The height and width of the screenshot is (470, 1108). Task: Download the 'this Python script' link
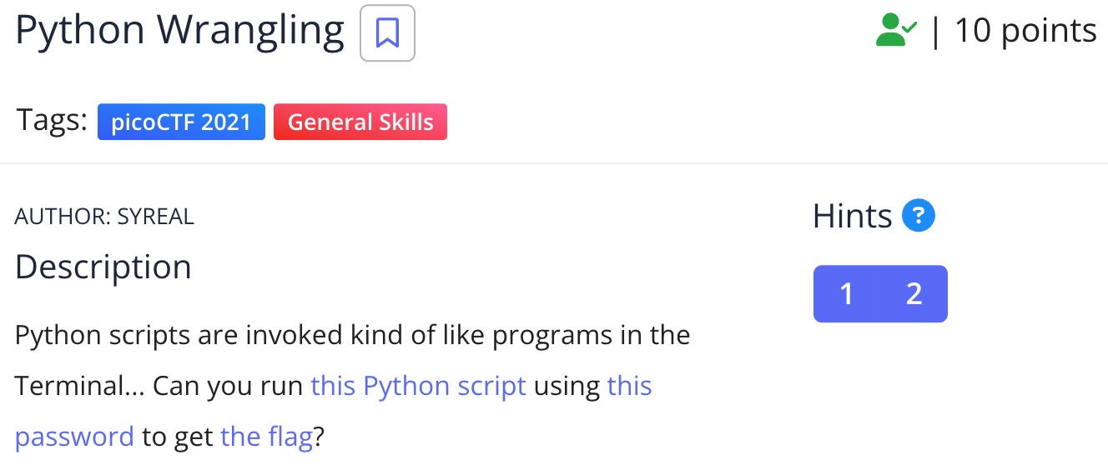418,387
